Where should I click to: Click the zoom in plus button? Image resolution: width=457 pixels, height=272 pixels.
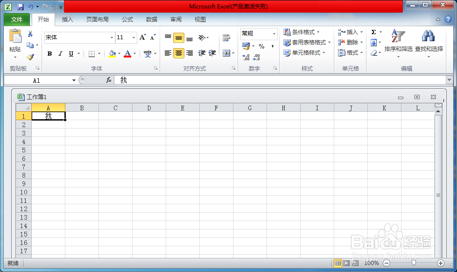[440, 263]
